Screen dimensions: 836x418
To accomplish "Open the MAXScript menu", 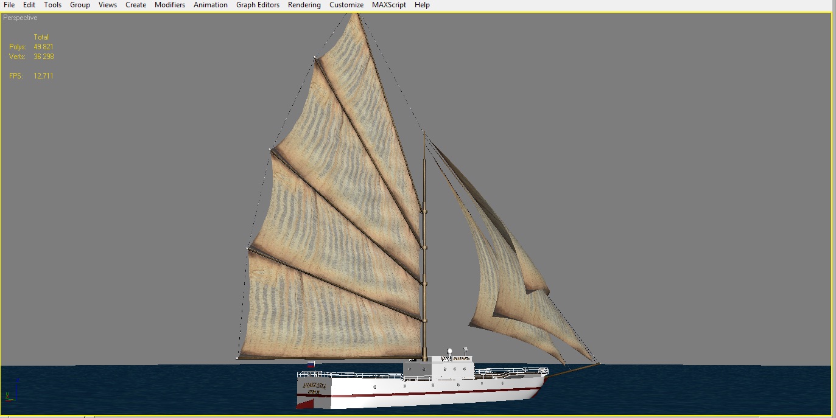I will pos(389,5).
